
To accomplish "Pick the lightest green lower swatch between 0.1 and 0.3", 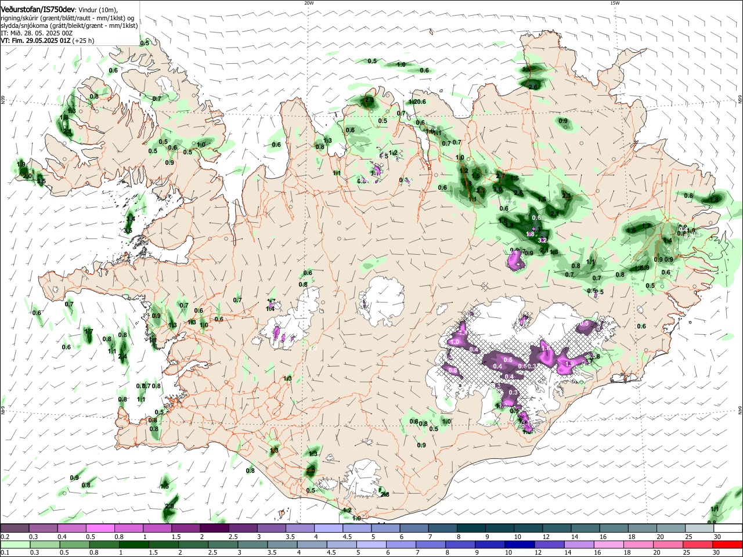I will click(x=15, y=544).
